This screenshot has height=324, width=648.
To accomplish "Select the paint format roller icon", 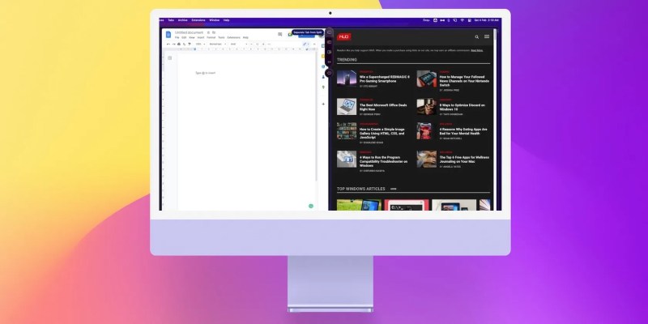I will click(190, 44).
